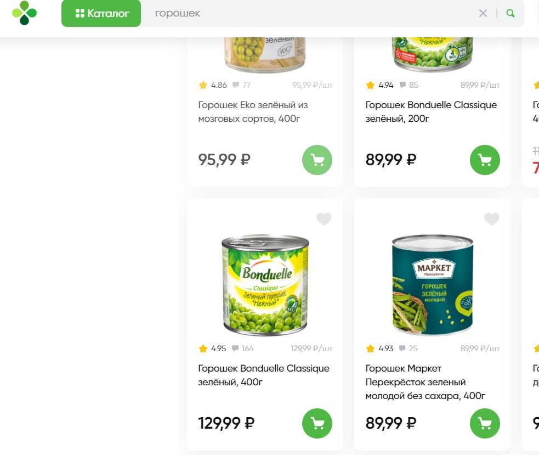Add Bonduelle Classique 400г to cart
The image size is (539, 455).
click(317, 423)
